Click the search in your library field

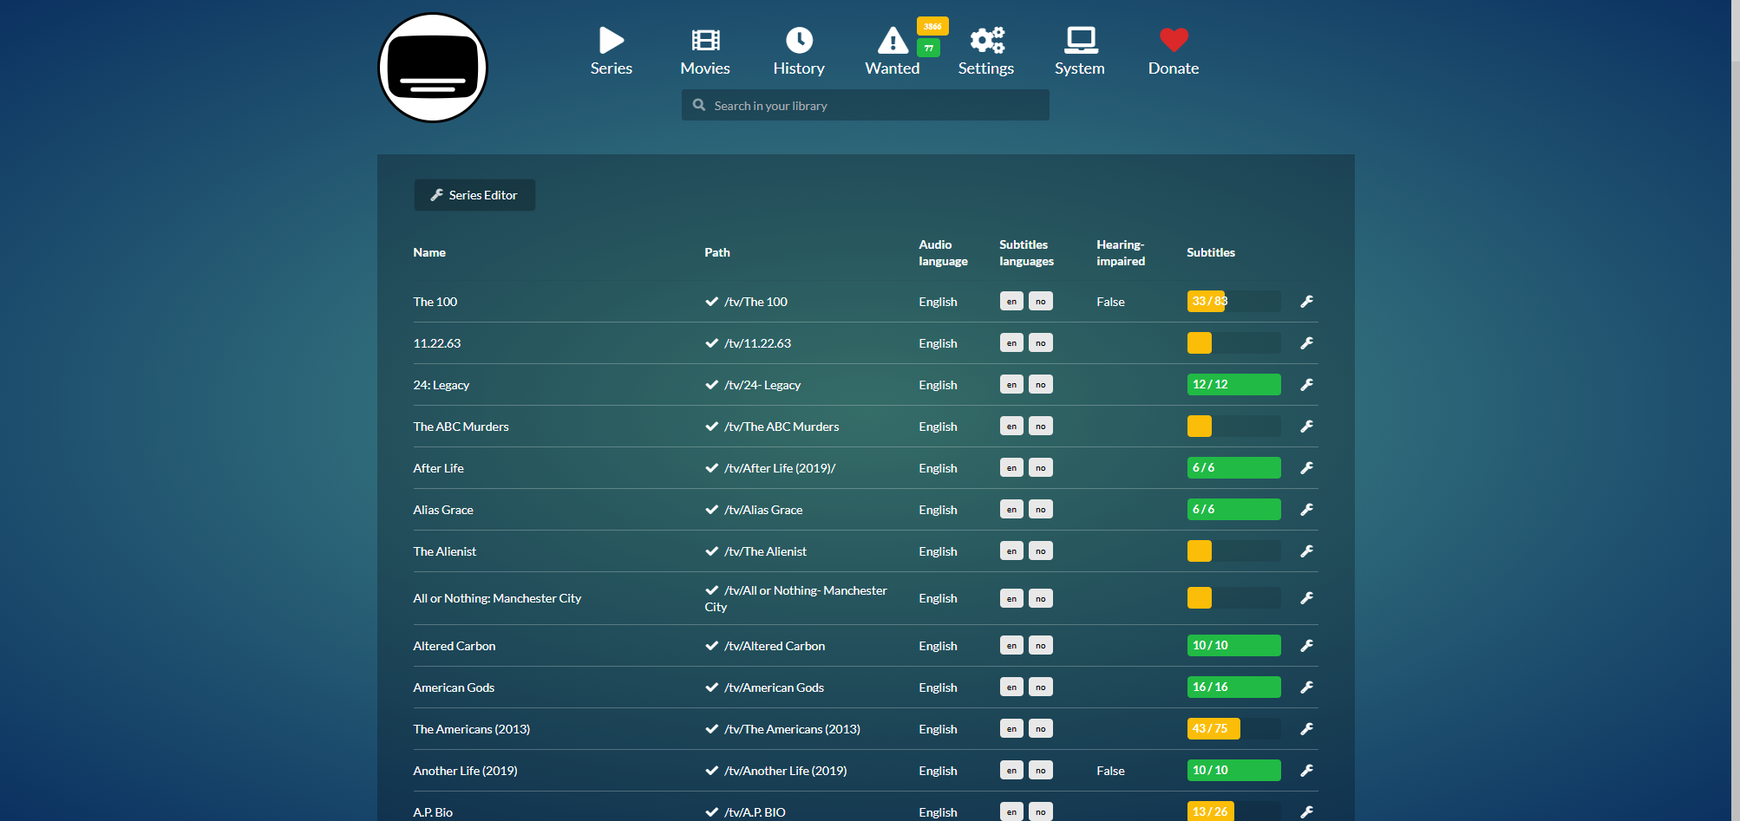tap(867, 106)
